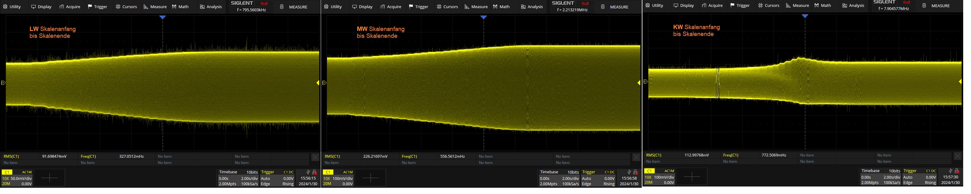
Task: Click the frequency readout f = 2.213219MHz
Action: point(573,10)
